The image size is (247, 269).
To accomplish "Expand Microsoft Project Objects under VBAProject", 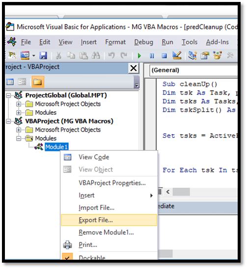I will point(18,130).
